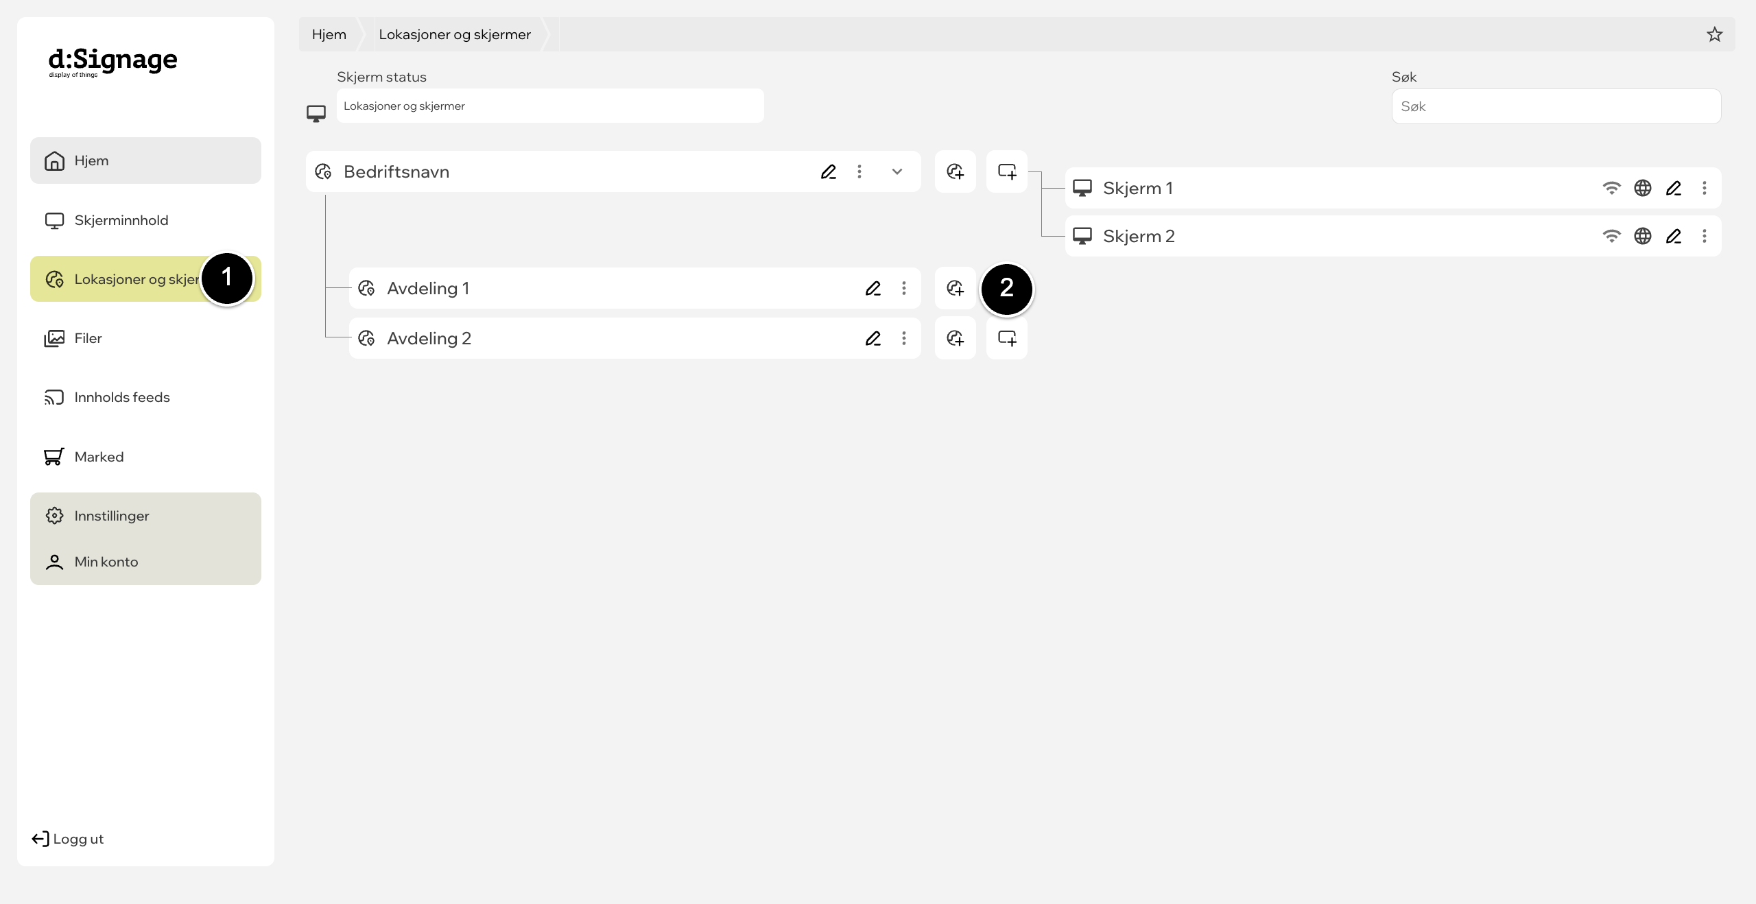The image size is (1756, 904).
Task: Add screen to Bedriftsnavn
Action: (x=1007, y=171)
